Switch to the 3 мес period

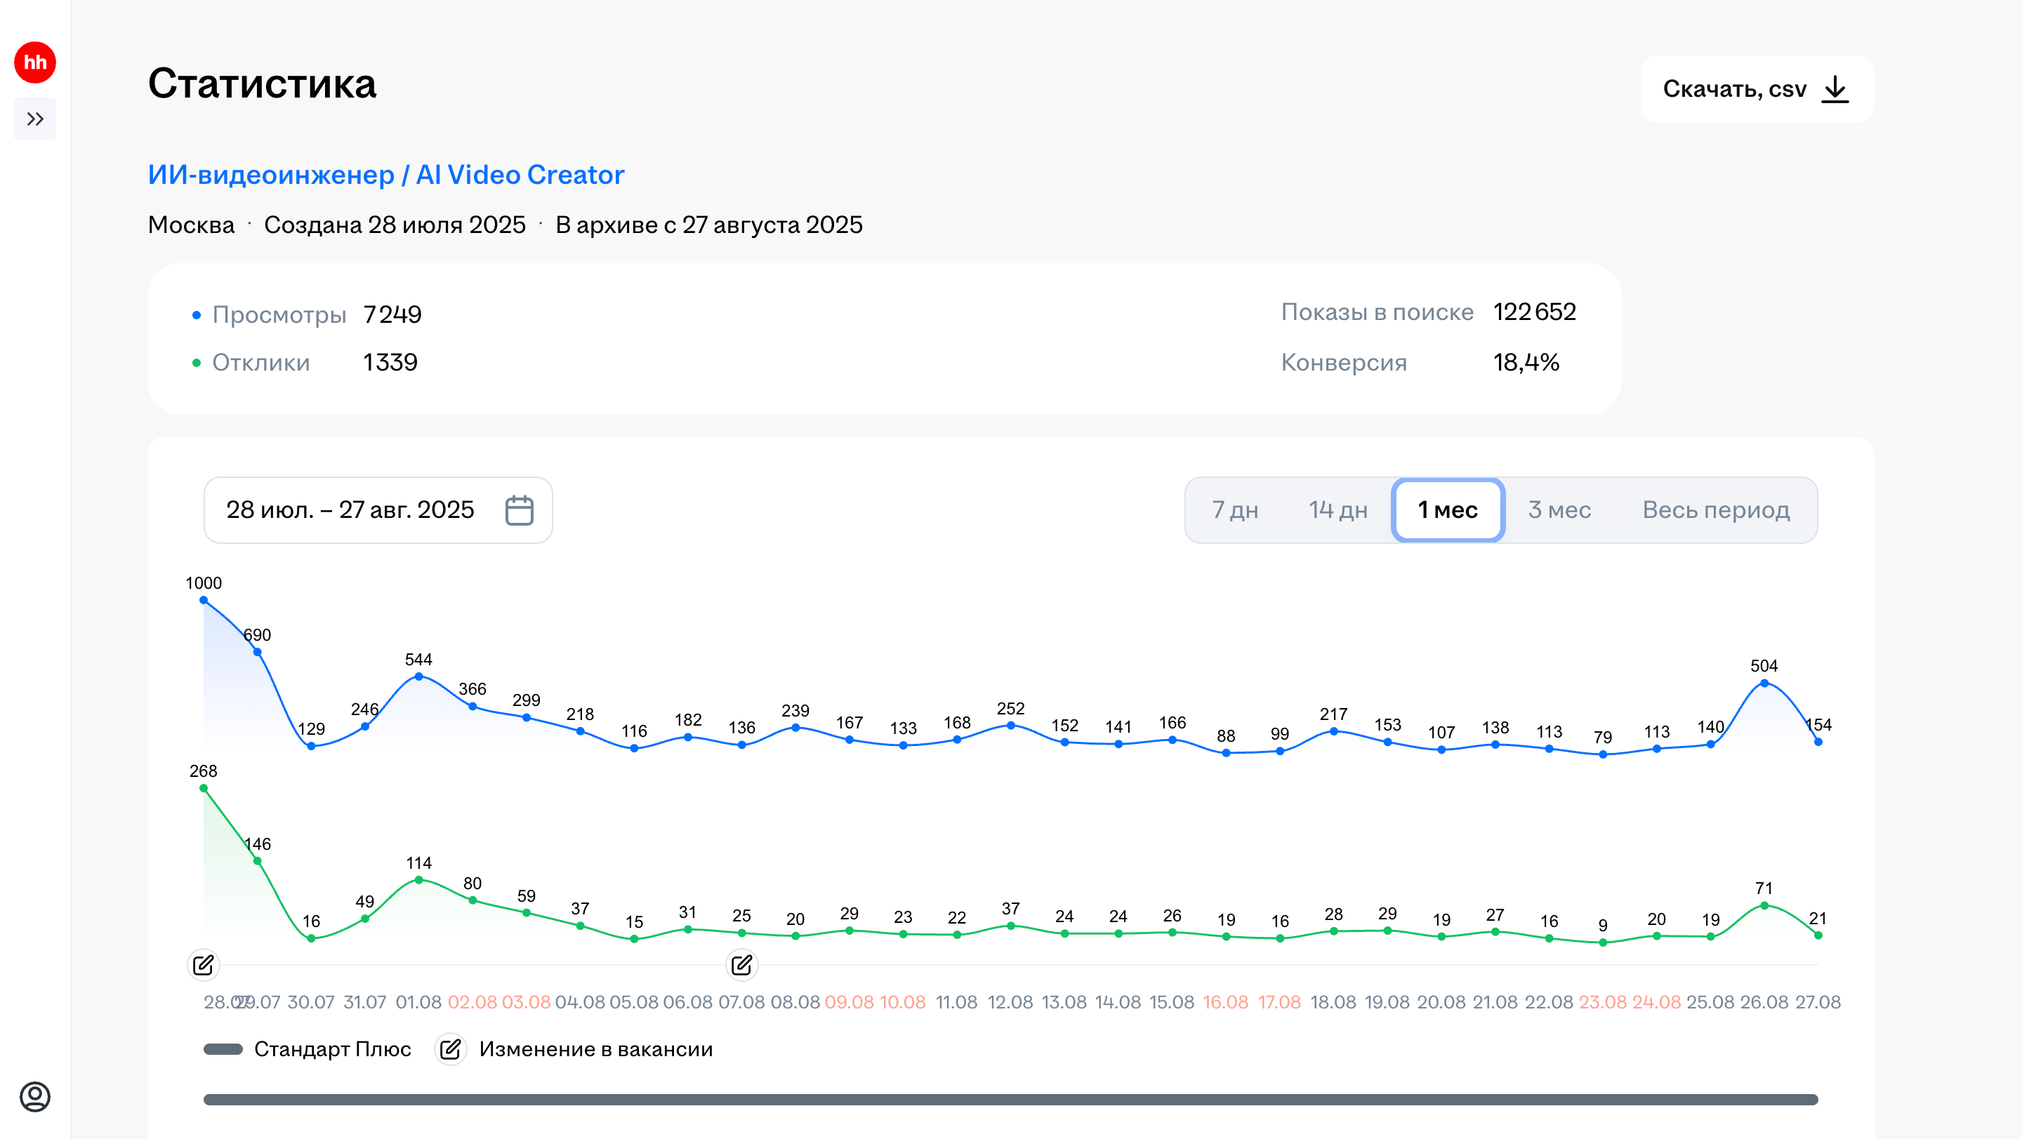coord(1559,510)
